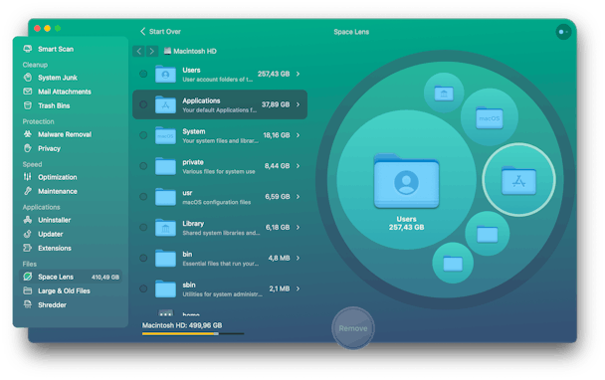This screenshot has height=380, width=605.
Task: Go back with the left navigation arrow
Action: point(138,51)
